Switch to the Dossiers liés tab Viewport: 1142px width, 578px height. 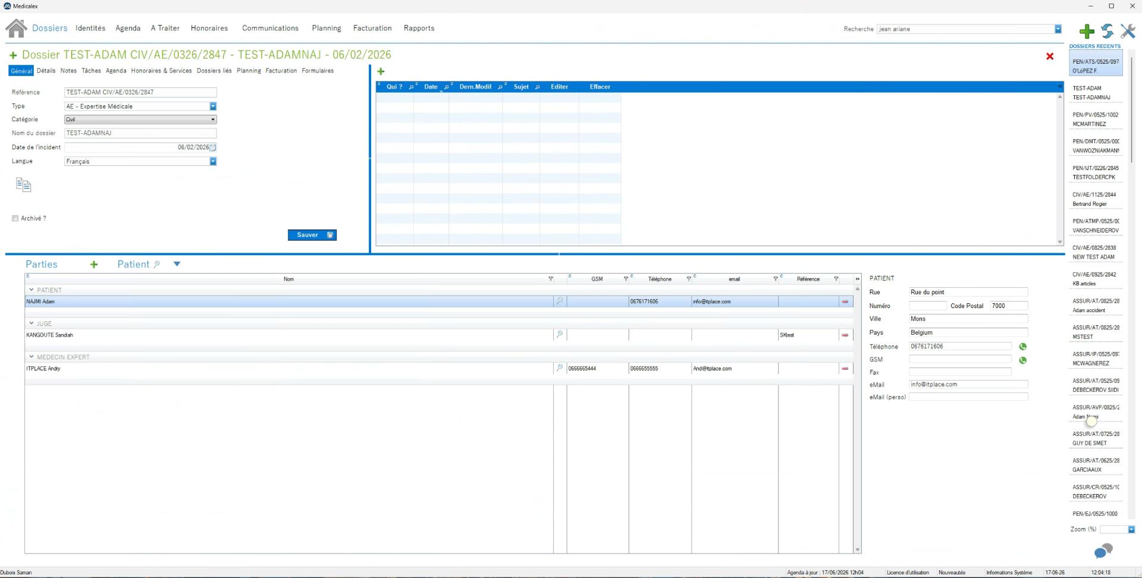coord(214,71)
